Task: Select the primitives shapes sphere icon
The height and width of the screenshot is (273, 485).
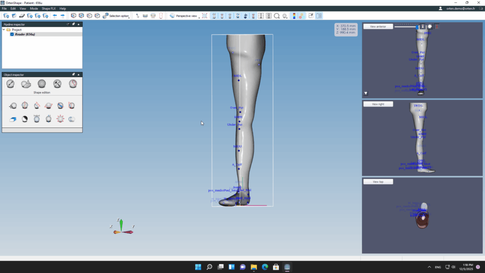Action: [26, 84]
